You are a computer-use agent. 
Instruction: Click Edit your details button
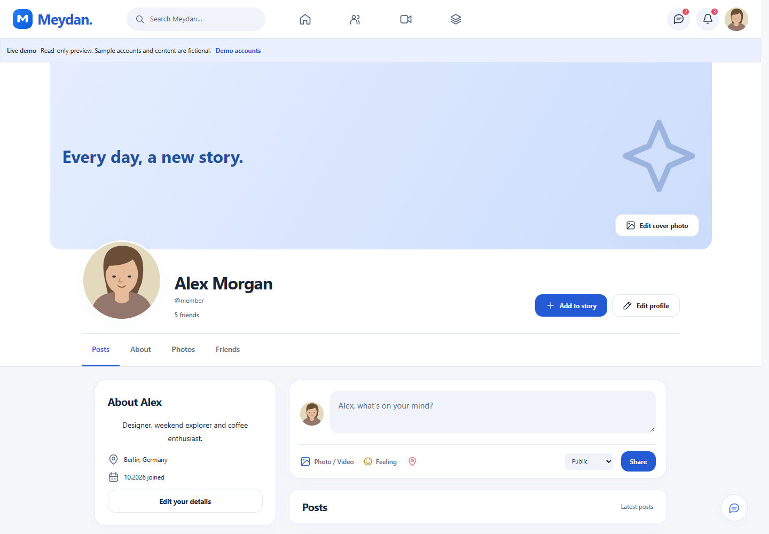[x=185, y=501]
